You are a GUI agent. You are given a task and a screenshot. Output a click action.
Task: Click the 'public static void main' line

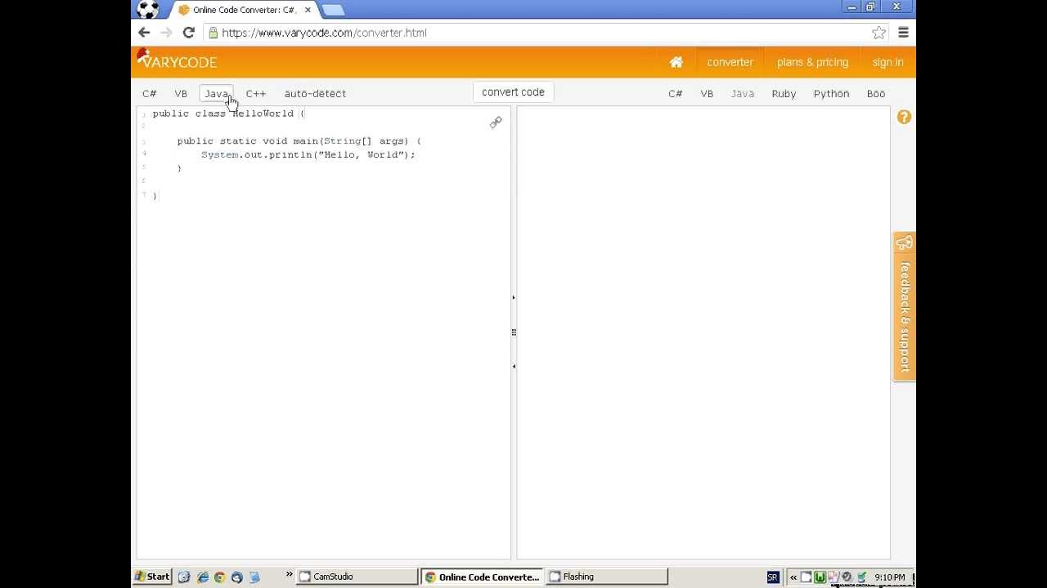[x=299, y=141]
